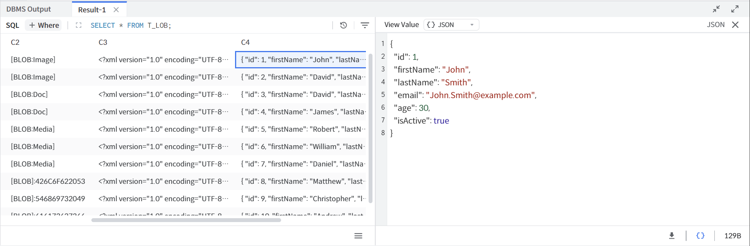Click the C3 column header
The height and width of the screenshot is (246, 750).
pyautogui.click(x=103, y=42)
